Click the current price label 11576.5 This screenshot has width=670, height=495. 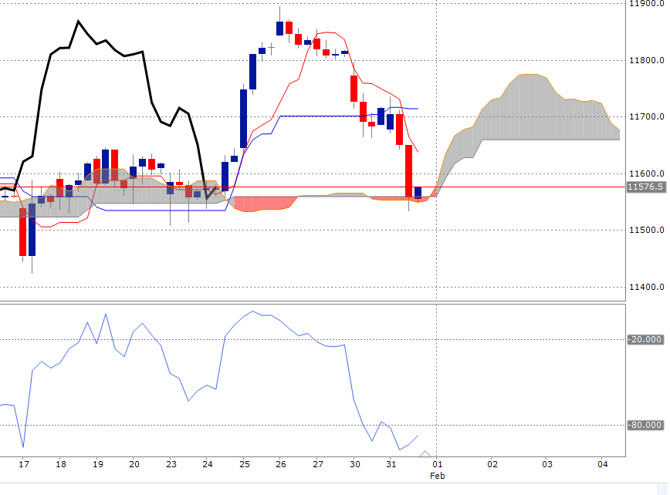[x=645, y=187]
